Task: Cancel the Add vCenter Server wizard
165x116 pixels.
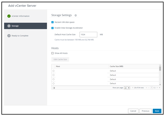Action: (x=133, y=111)
